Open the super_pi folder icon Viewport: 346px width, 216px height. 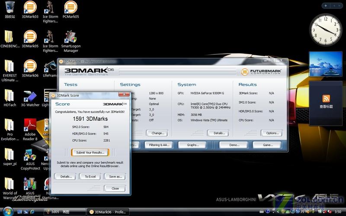coord(10,157)
